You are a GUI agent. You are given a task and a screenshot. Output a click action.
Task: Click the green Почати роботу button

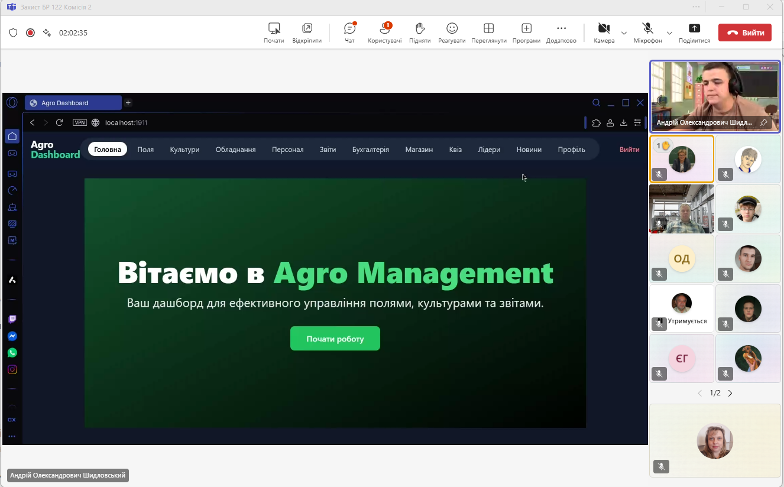coord(335,339)
